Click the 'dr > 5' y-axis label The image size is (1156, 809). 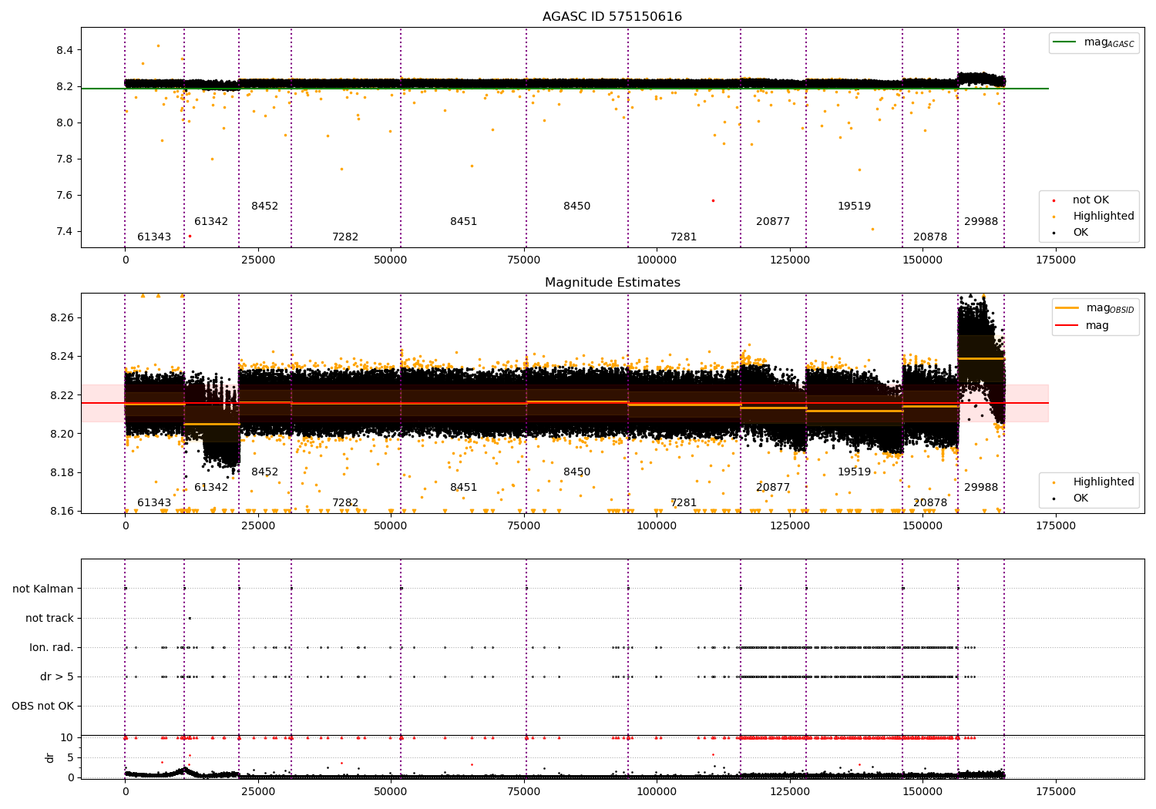pos(57,677)
